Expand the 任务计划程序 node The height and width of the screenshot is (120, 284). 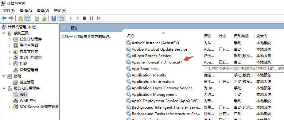(10, 39)
